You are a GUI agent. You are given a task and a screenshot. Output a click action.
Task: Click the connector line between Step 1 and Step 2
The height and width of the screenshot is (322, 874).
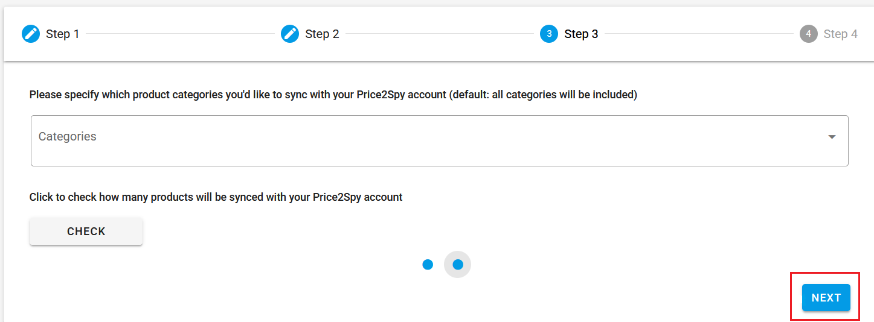180,34
